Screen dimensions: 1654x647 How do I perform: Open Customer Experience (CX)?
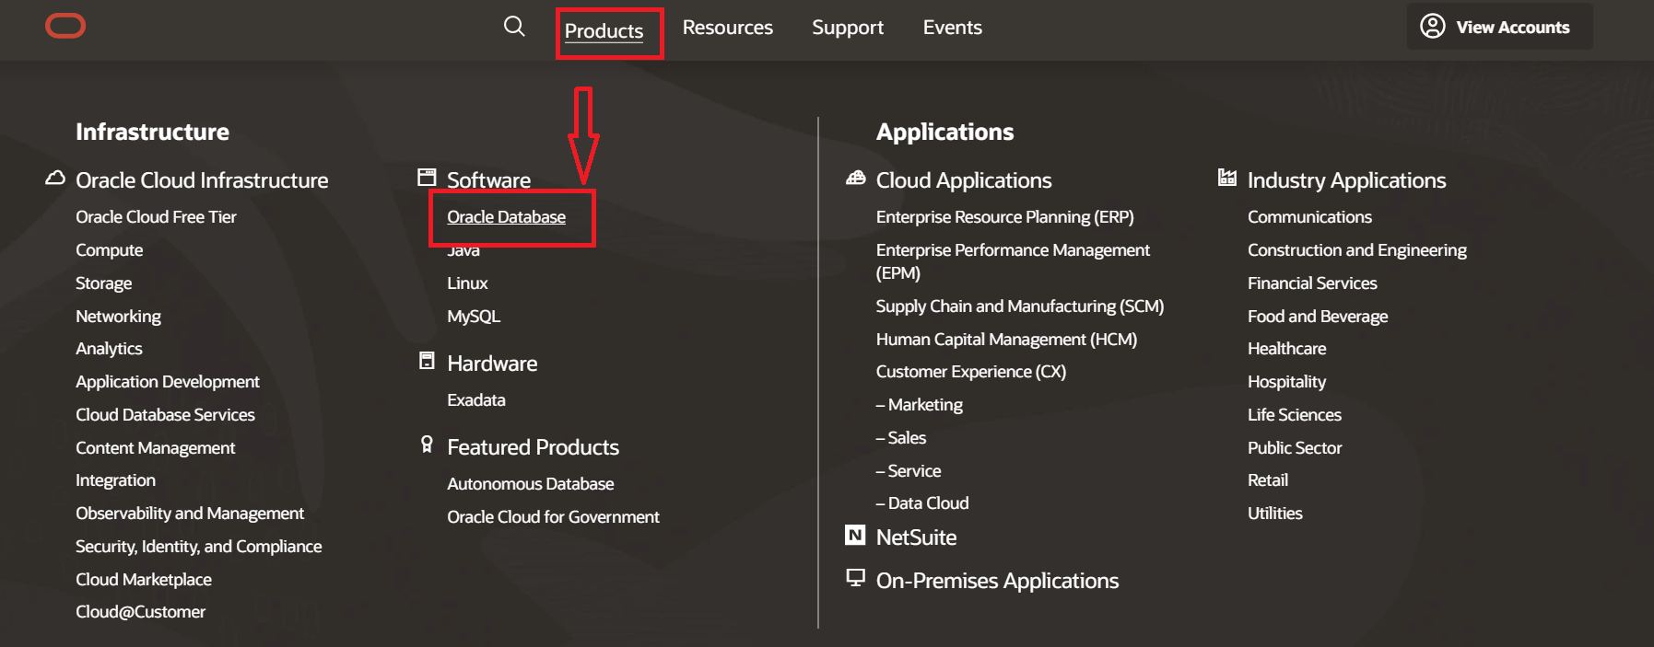click(970, 372)
